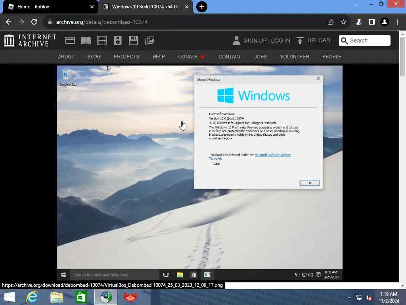Click the Internet Archive search field
Screen dimensions: 406x305
click(x=365, y=41)
